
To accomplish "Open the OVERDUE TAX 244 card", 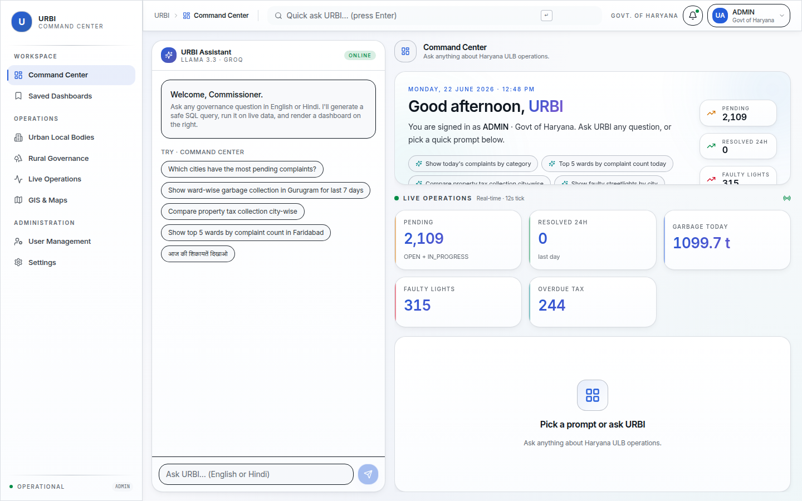I will 593,302.
